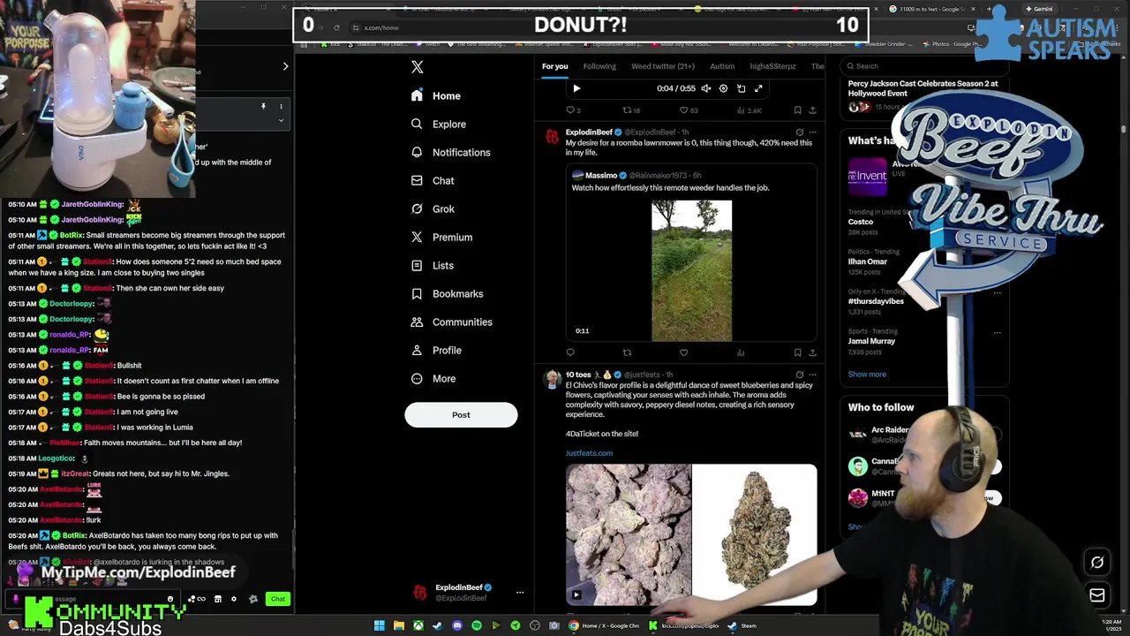The height and width of the screenshot is (636, 1130).
Task: Collapse the chat panel with the arrow
Action: (x=285, y=66)
